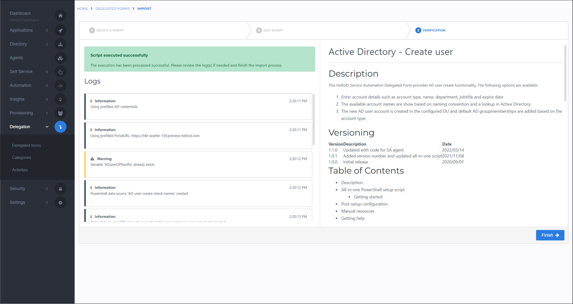Click the Verification step label

434,30
